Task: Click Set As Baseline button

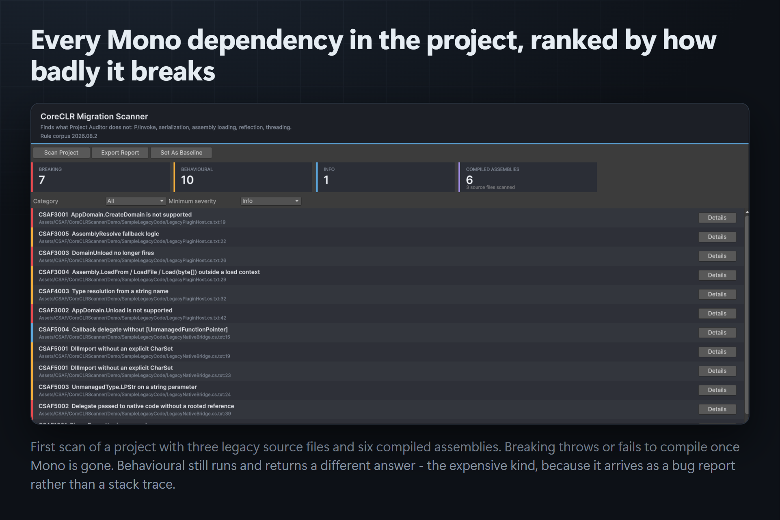Action: (x=181, y=153)
